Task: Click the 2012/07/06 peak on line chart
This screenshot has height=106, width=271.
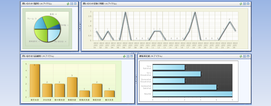Action: coord(125,12)
